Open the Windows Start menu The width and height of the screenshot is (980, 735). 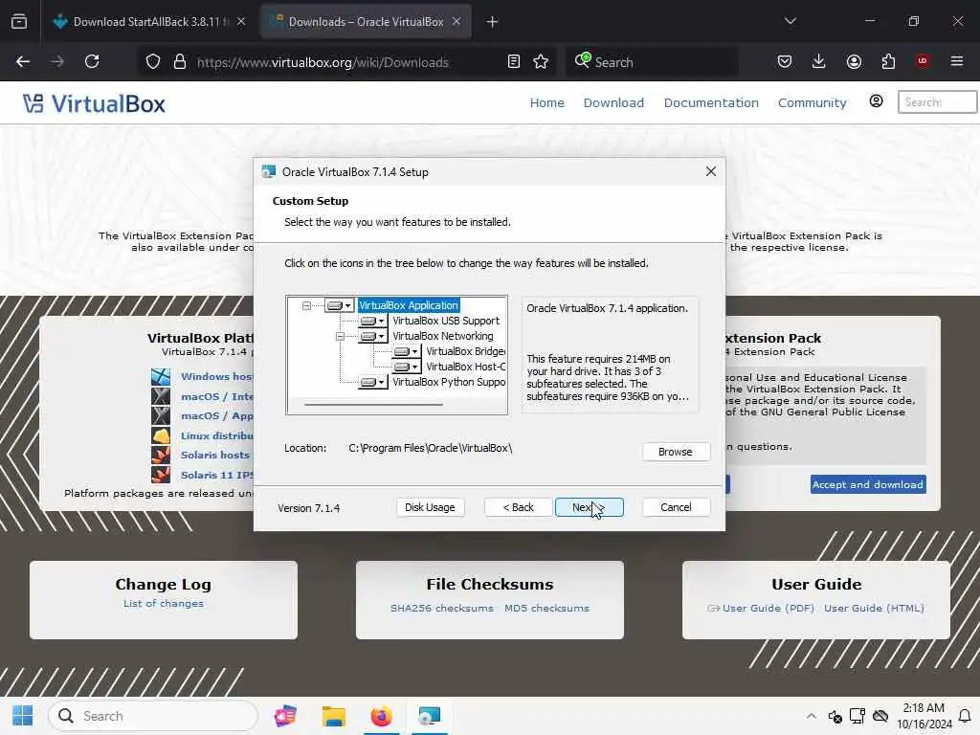point(23,716)
